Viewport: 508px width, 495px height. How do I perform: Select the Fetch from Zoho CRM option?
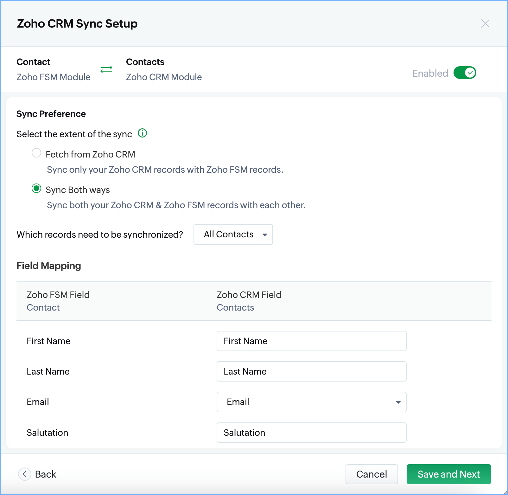[36, 153]
